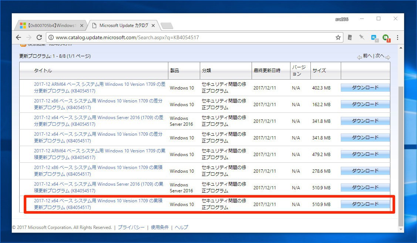Download 341.8 MB Windows Server 2016 delta update
Image resolution: width=417 pixels, height=243 pixels.
pyautogui.click(x=365, y=121)
